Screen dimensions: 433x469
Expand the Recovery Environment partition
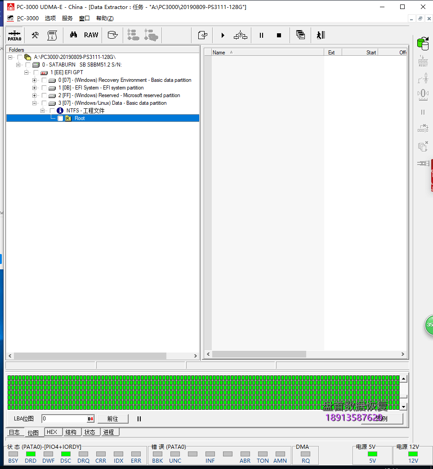[x=34, y=80]
